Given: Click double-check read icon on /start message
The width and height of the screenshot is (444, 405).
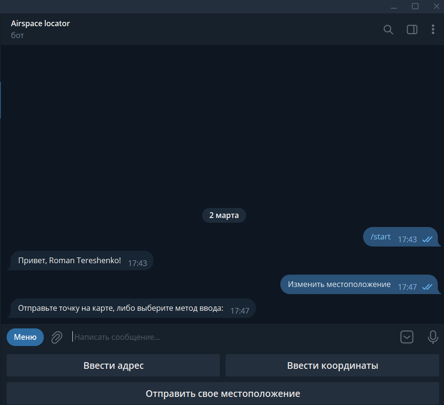Looking at the screenshot, I should coord(427,239).
